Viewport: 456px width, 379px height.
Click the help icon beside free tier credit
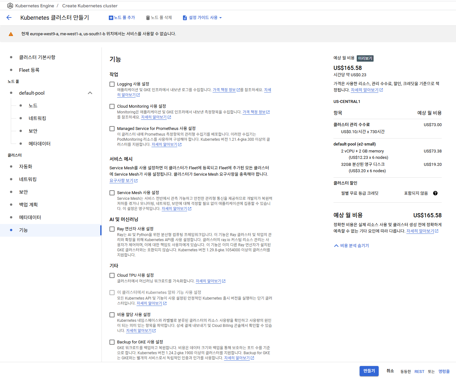(x=435, y=193)
